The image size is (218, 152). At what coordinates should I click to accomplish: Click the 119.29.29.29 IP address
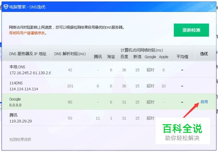(x=21, y=121)
